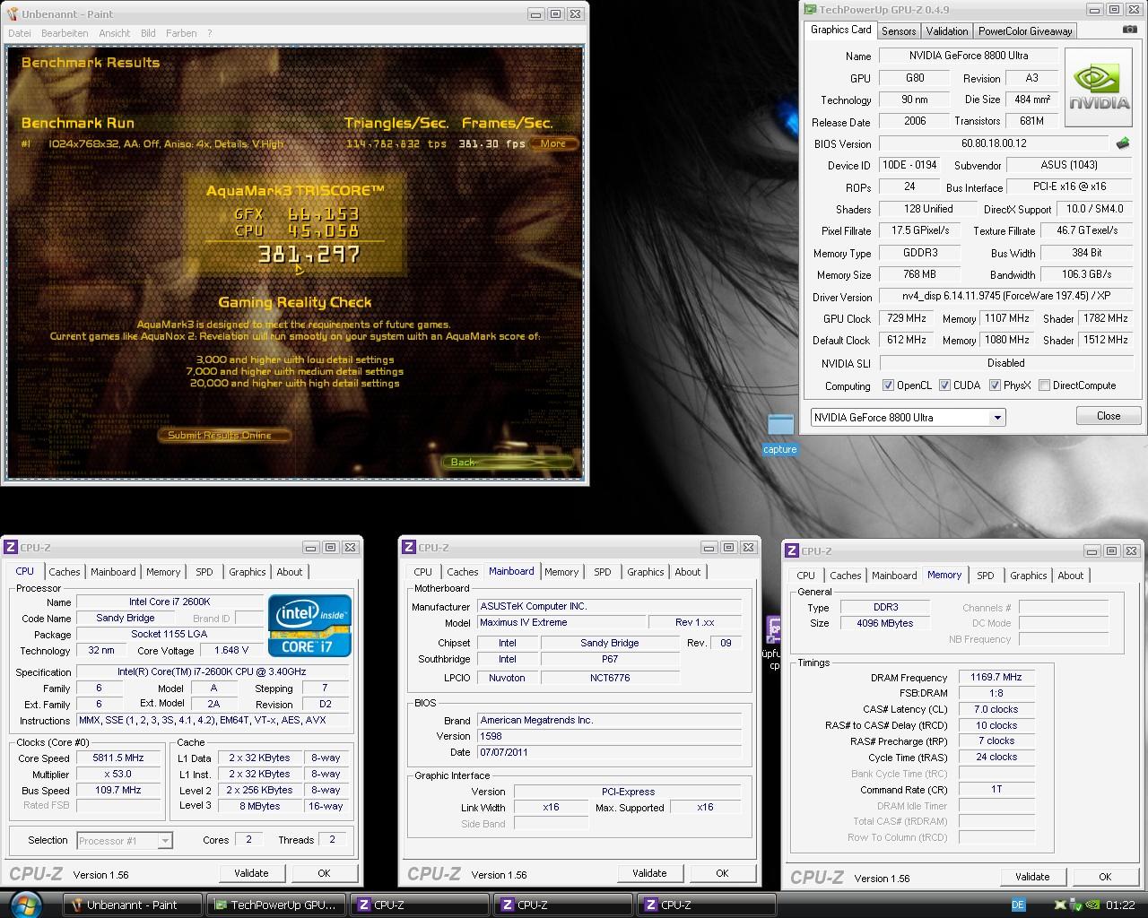
Task: Click the title bar icon of the CPU-Z Mainboard window
Action: coord(409,547)
